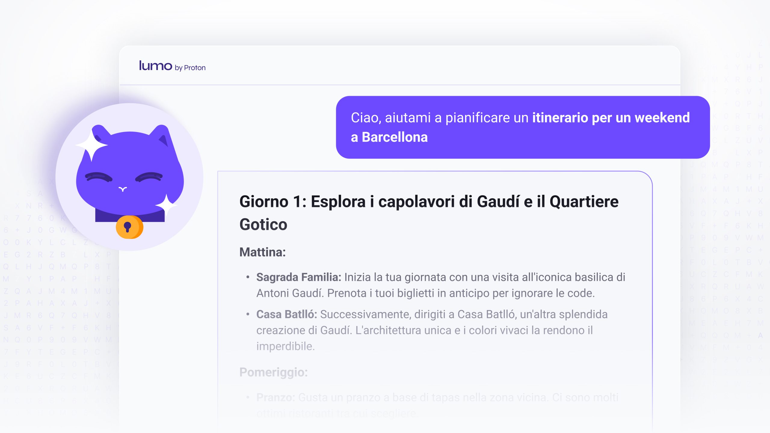Click the small sparkle star beside the cat's cheek
The height and width of the screenshot is (433, 770).
click(x=166, y=205)
